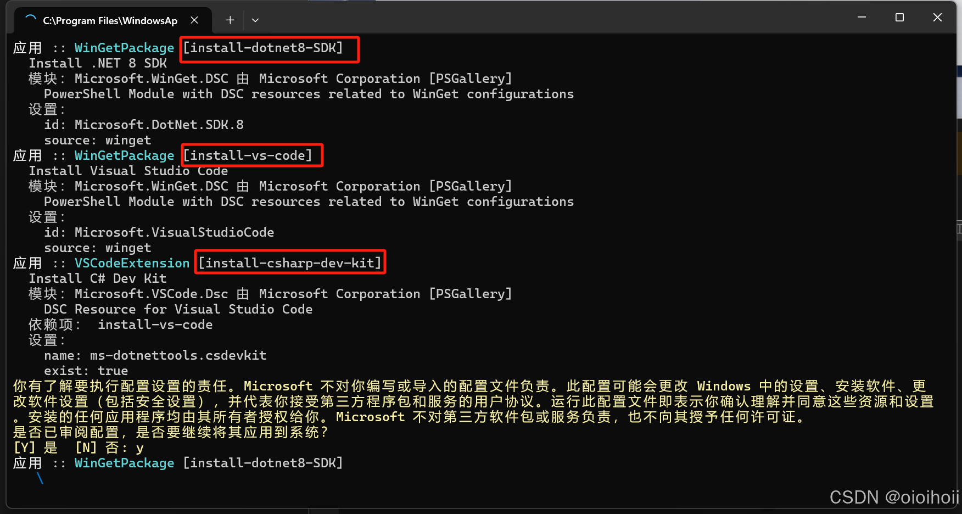Screen dimensions: 962x514
Task: Select the highlighted install-csharp-dev-kit text
Action: pos(290,262)
